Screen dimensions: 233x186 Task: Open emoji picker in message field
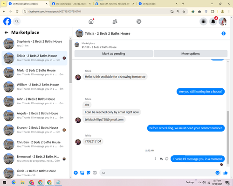point(218,173)
